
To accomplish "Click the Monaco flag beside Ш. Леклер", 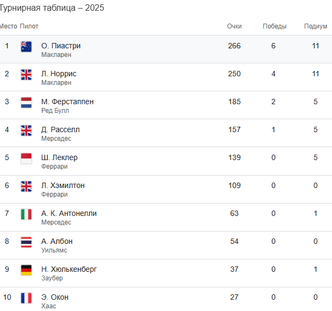I will [26, 158].
